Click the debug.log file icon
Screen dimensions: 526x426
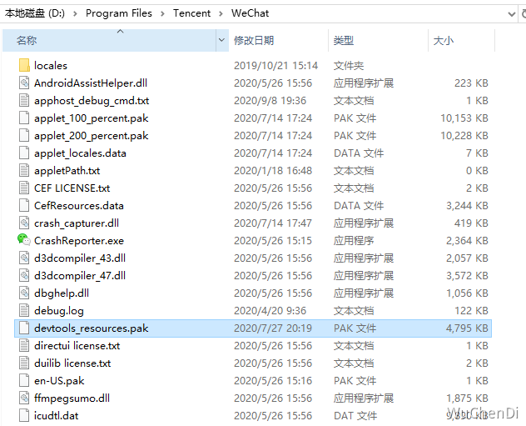(24, 310)
